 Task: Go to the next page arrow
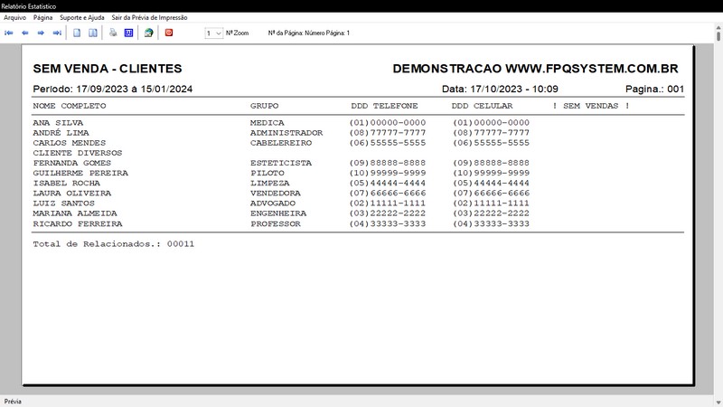coord(41,33)
